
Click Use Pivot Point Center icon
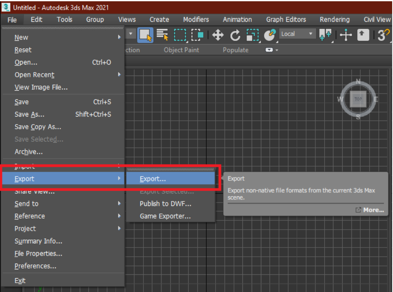tap(325, 35)
